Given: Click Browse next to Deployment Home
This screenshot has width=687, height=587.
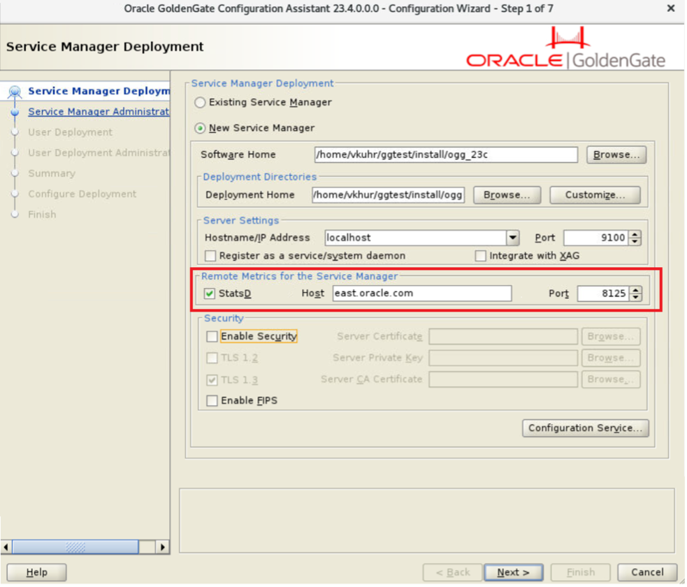Looking at the screenshot, I should click(x=507, y=196).
